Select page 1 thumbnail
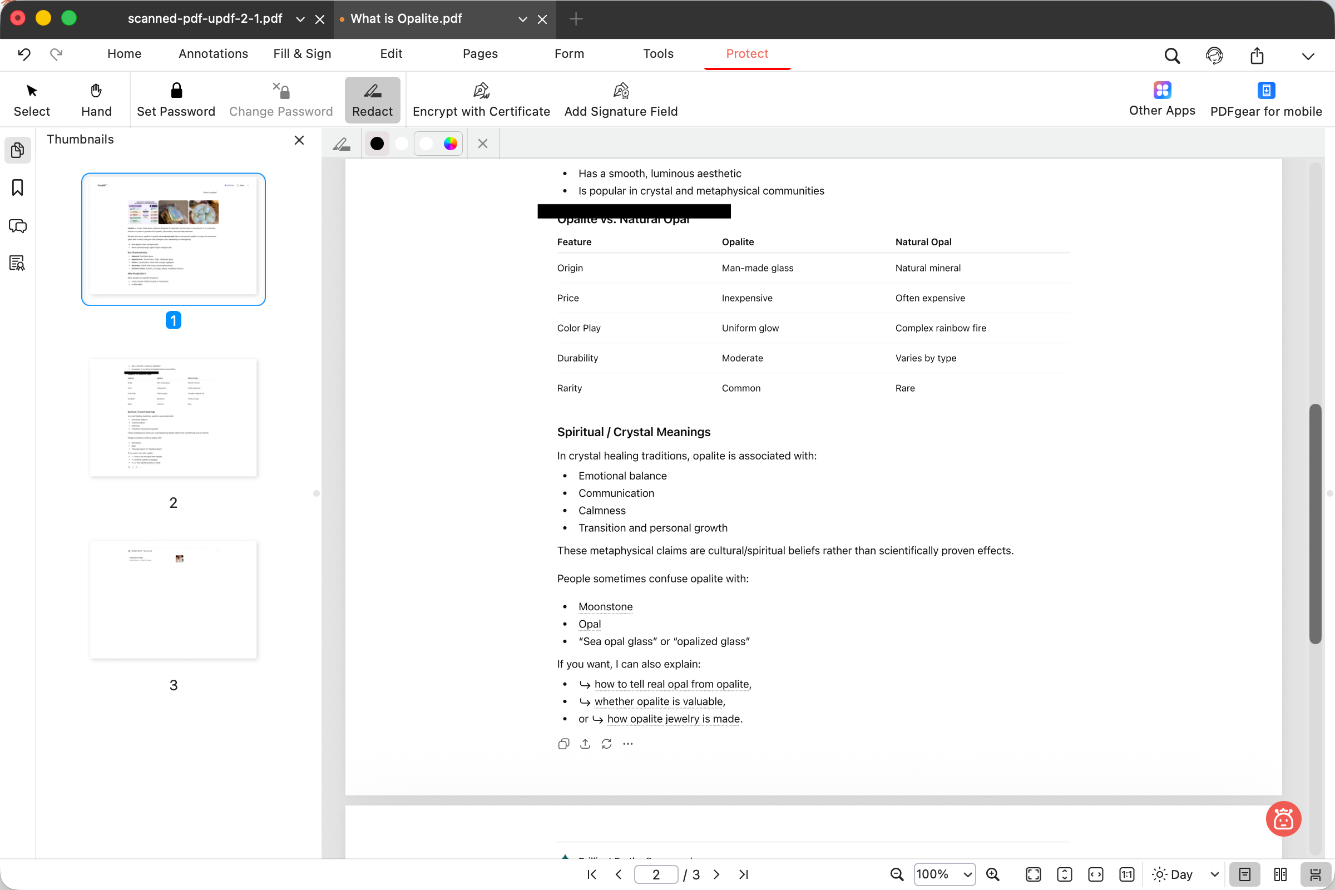This screenshot has height=890, width=1335. [x=173, y=239]
